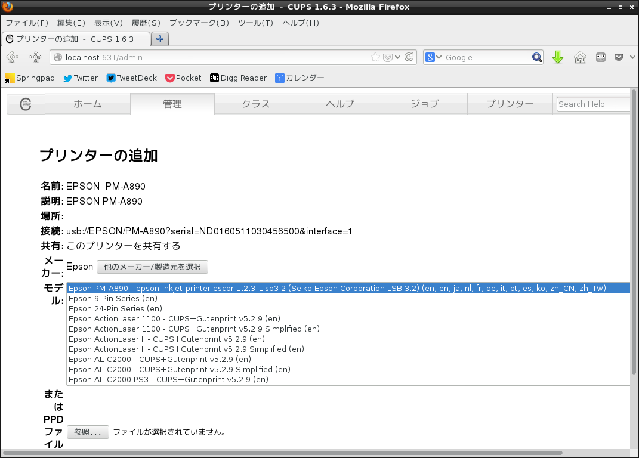Click the Search Help input field
The width and height of the screenshot is (639, 458).
click(x=593, y=104)
